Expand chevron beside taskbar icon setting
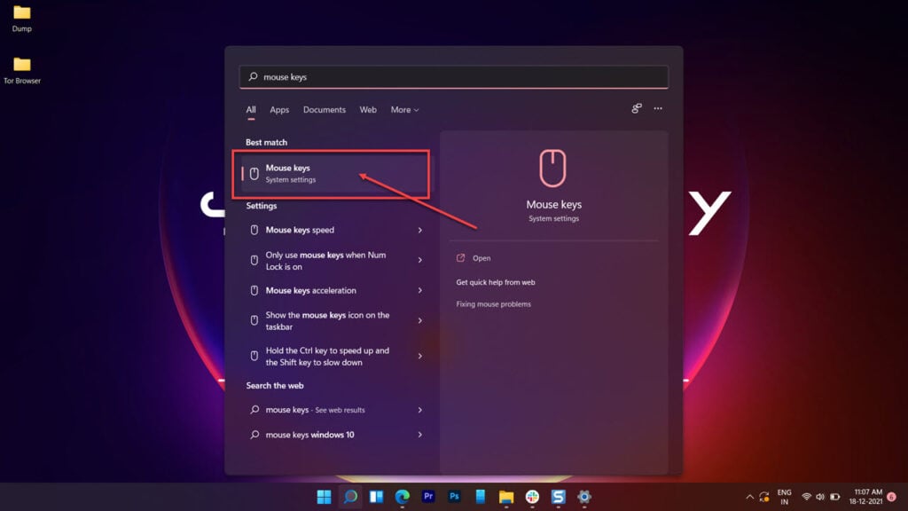Screen dimensions: 908x511 click(x=419, y=320)
